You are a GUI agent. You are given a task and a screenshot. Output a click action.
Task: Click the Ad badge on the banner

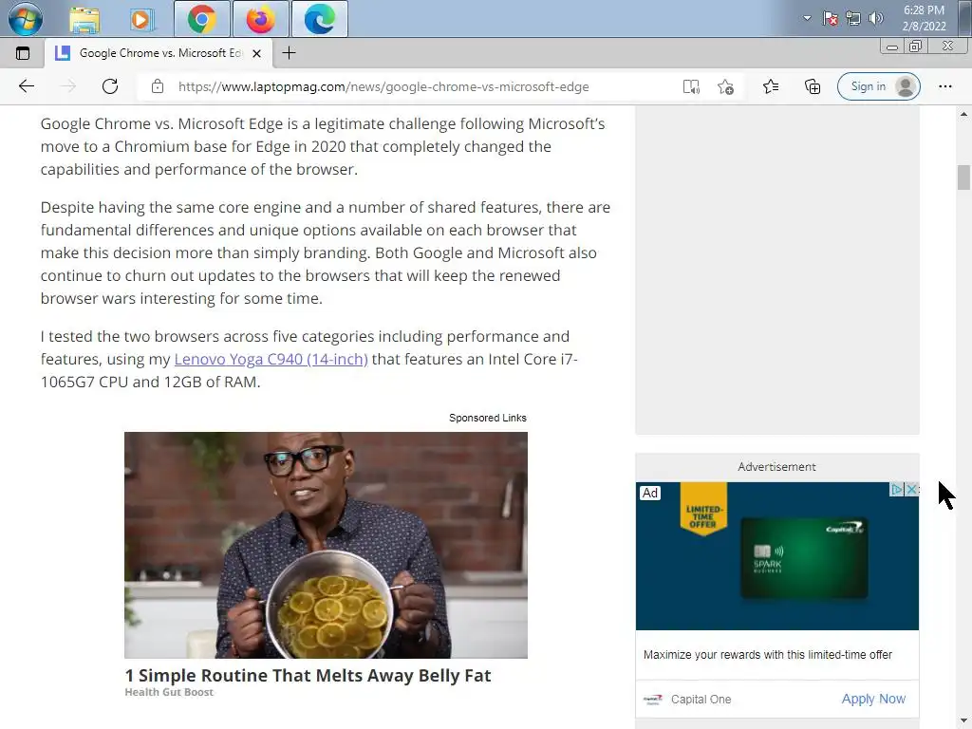click(649, 493)
